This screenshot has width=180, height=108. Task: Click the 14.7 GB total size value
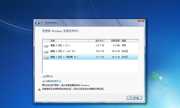click(x=100, y=46)
